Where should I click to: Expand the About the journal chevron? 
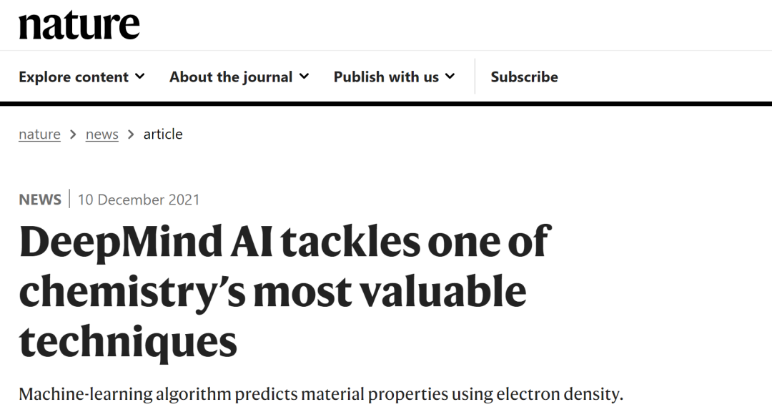point(305,77)
